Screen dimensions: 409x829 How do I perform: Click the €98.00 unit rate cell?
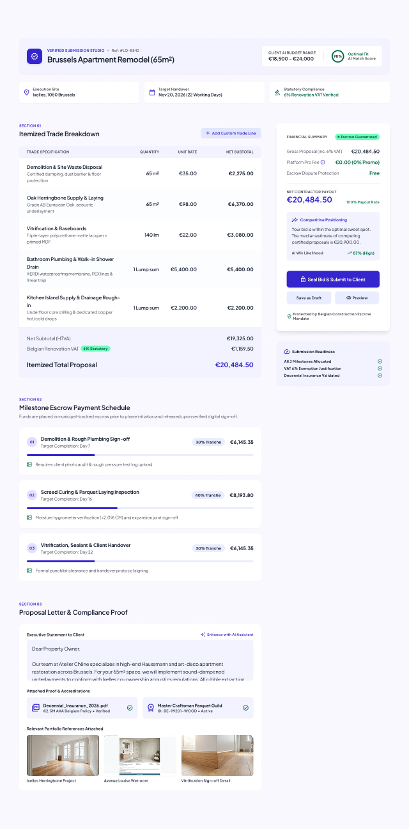click(x=188, y=204)
